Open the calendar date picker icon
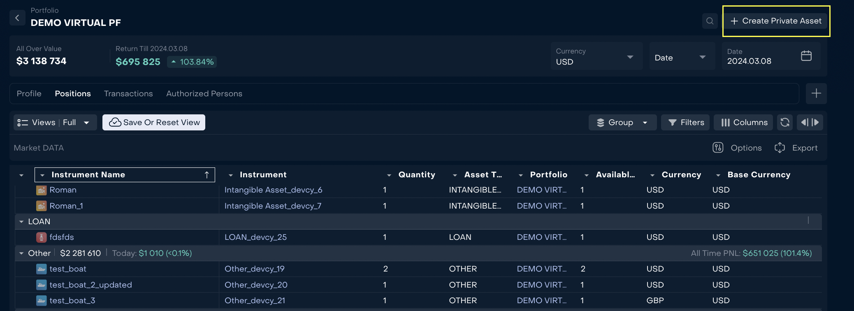This screenshot has width=854, height=311. pyautogui.click(x=806, y=56)
